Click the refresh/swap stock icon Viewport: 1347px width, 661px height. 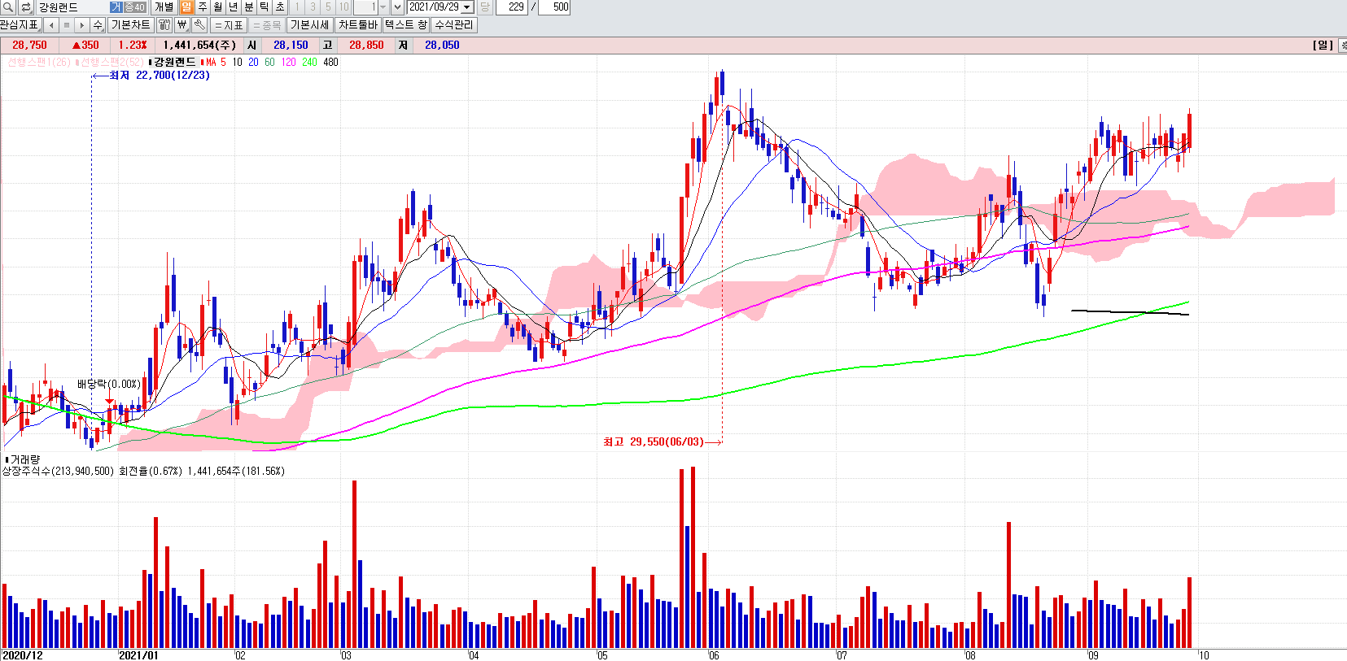[x=25, y=7]
